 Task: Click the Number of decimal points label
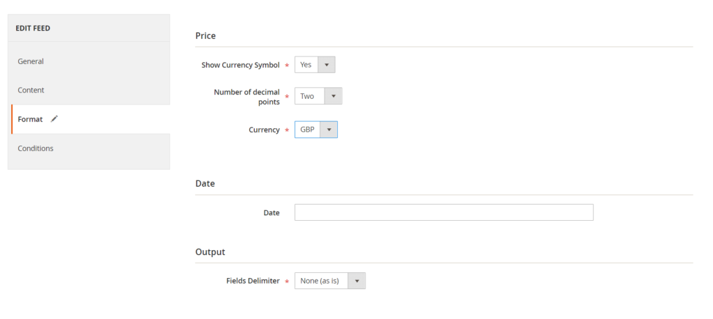click(246, 97)
